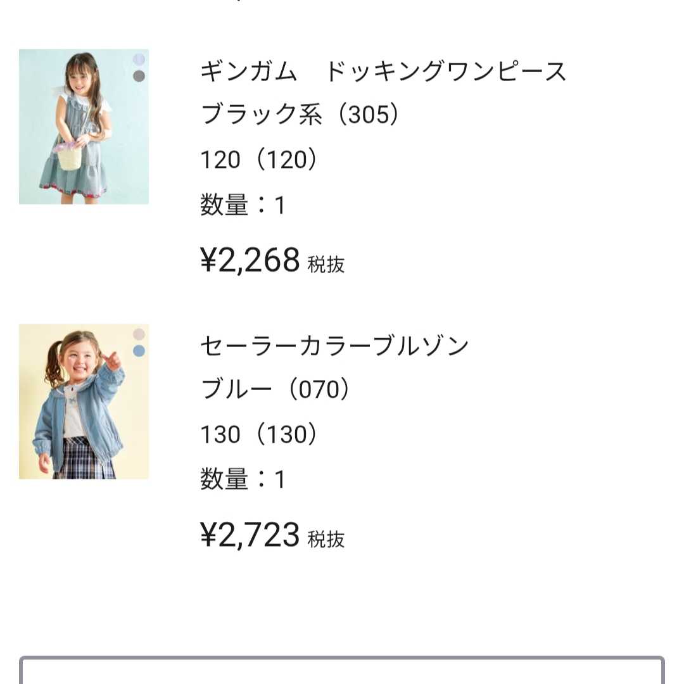This screenshot has height=684, width=684.
Task: Select the pale pink dot on blouson photo
Action: [139, 334]
